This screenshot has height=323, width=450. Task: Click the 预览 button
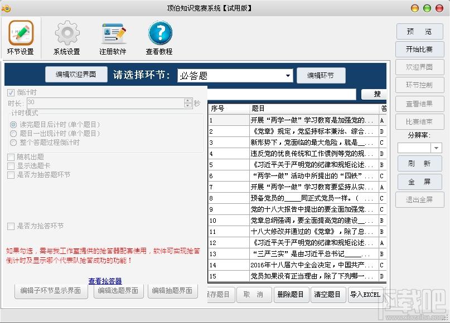(419, 32)
